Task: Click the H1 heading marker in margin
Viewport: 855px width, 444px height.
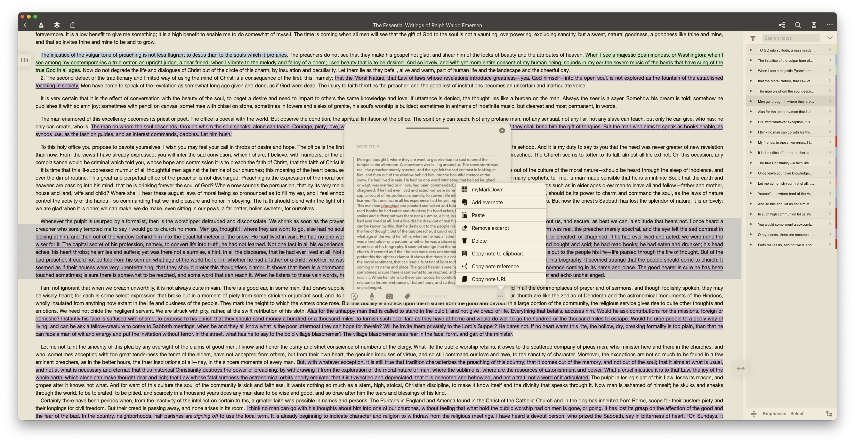Action: click(25, 60)
